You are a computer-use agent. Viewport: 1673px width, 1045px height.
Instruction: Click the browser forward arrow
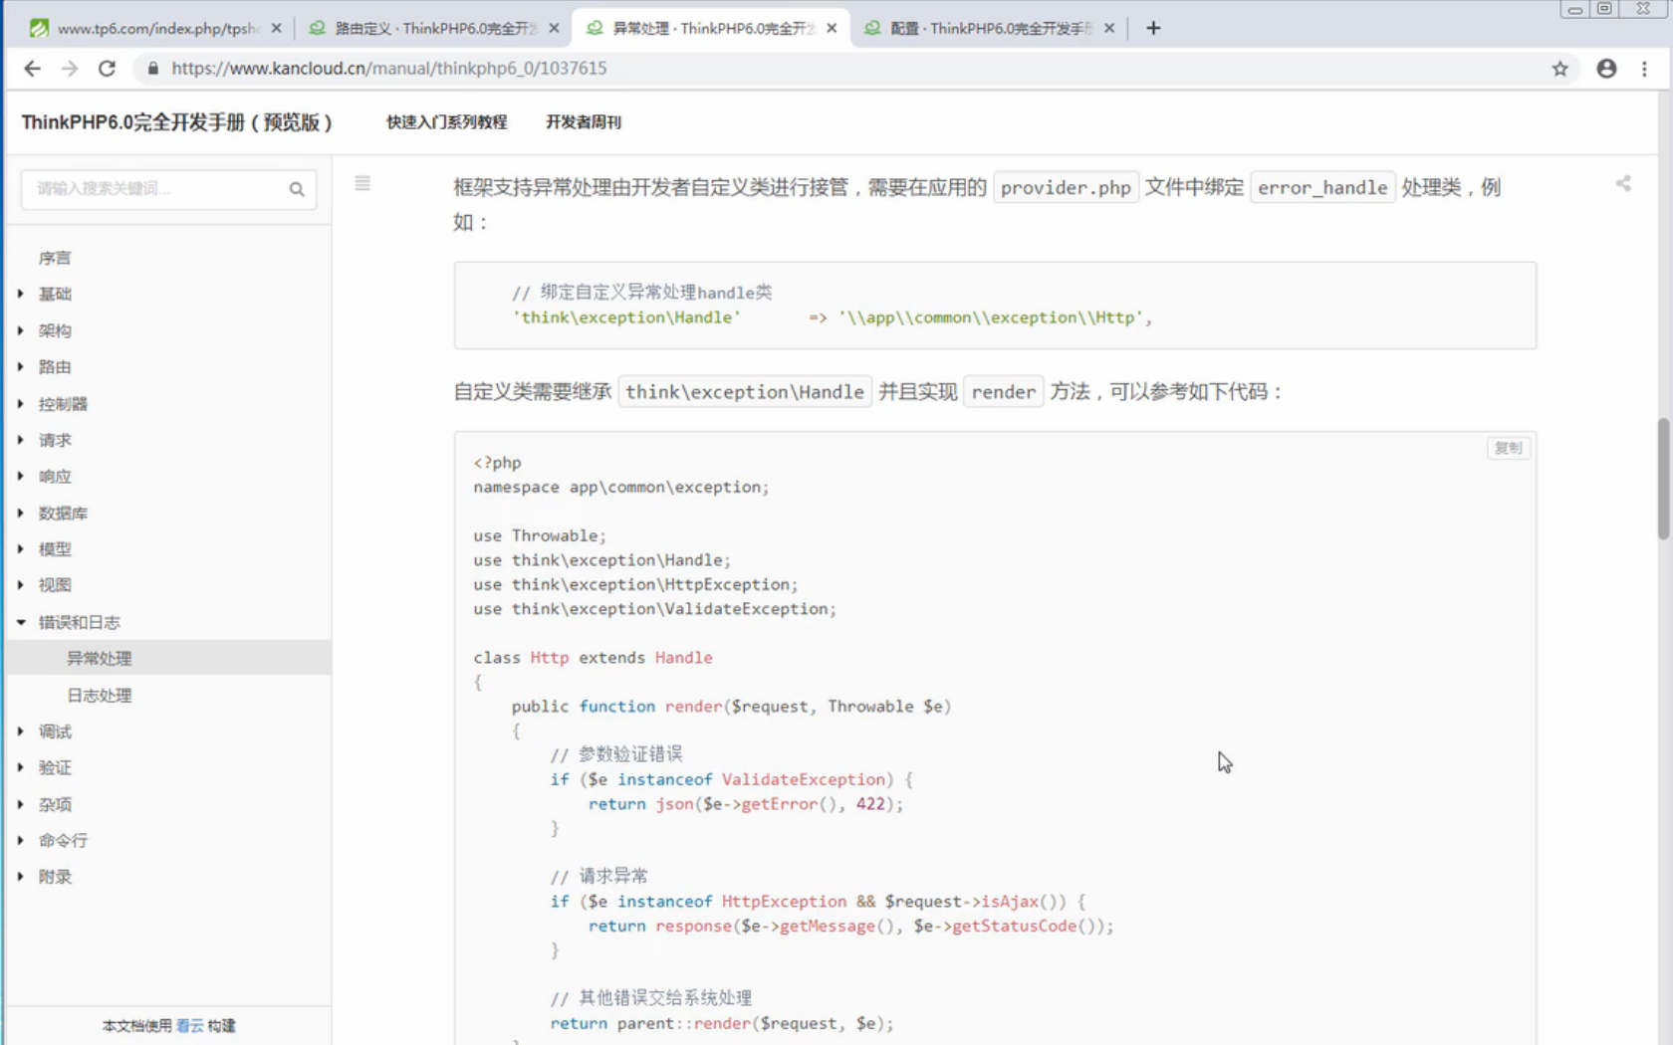(x=69, y=69)
